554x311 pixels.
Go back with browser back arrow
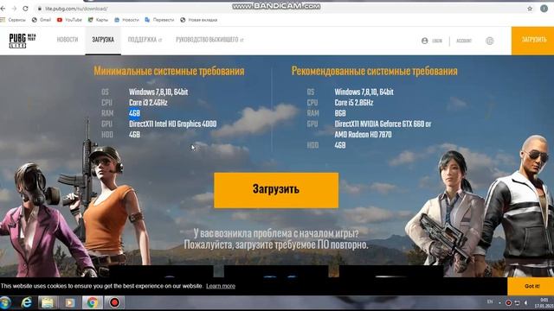point(3,8)
